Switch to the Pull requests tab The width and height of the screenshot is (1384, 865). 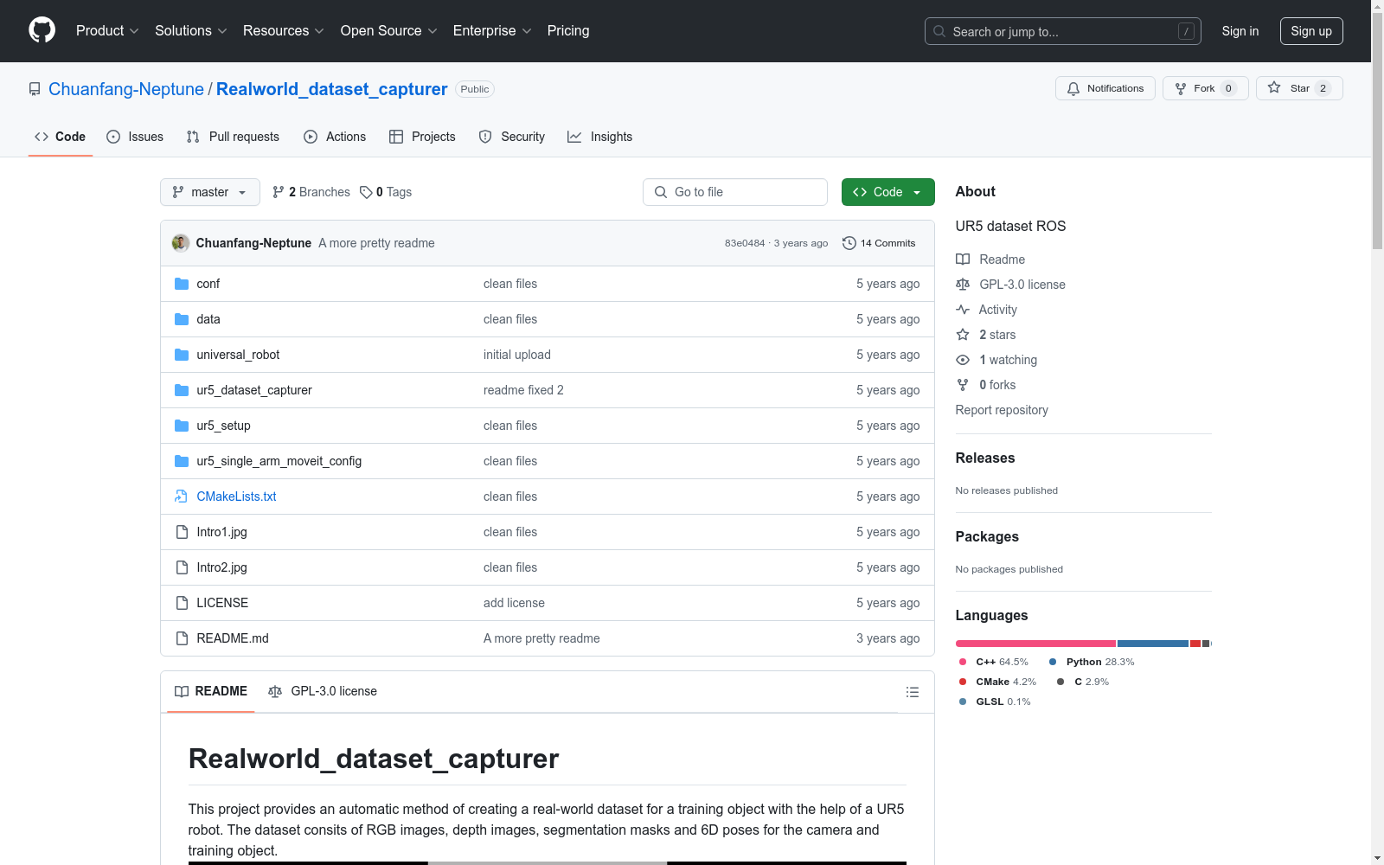pyautogui.click(x=233, y=137)
